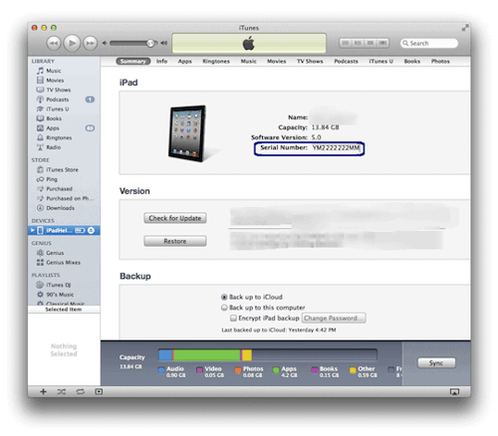
Task: Click the blue Audio legend swatch
Action: coord(161,370)
